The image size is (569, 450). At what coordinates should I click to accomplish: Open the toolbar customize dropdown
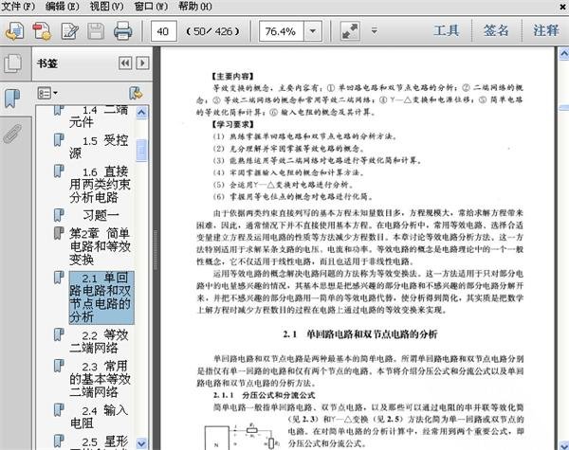[x=375, y=31]
